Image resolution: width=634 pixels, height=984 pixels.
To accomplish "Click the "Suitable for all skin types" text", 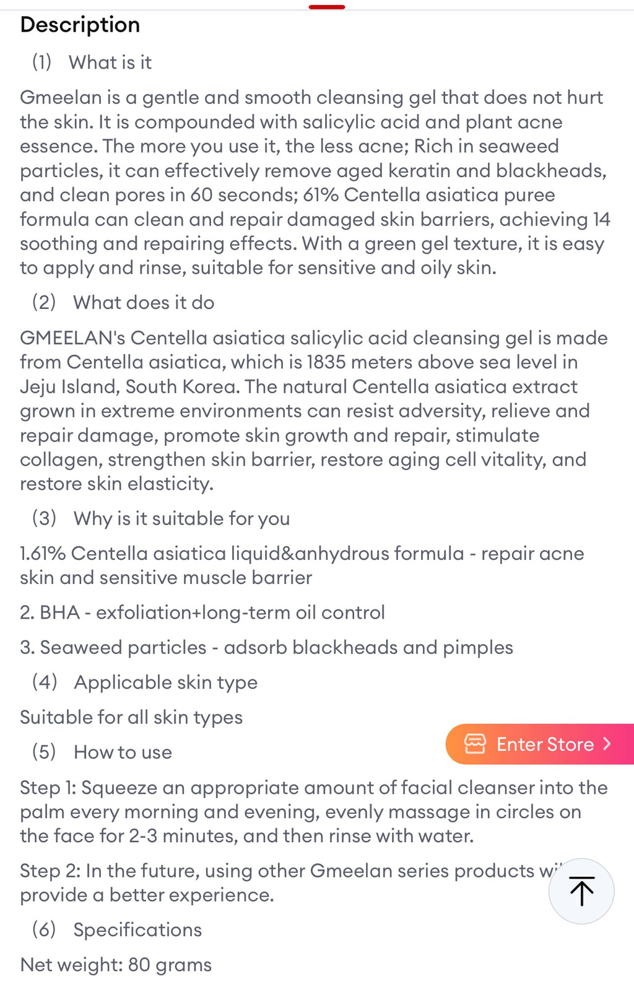I will pos(131,717).
